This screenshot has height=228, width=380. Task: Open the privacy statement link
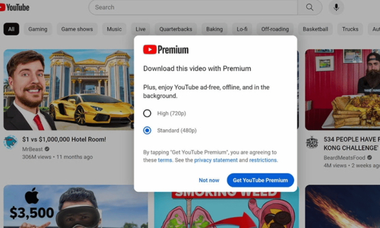coord(216,160)
